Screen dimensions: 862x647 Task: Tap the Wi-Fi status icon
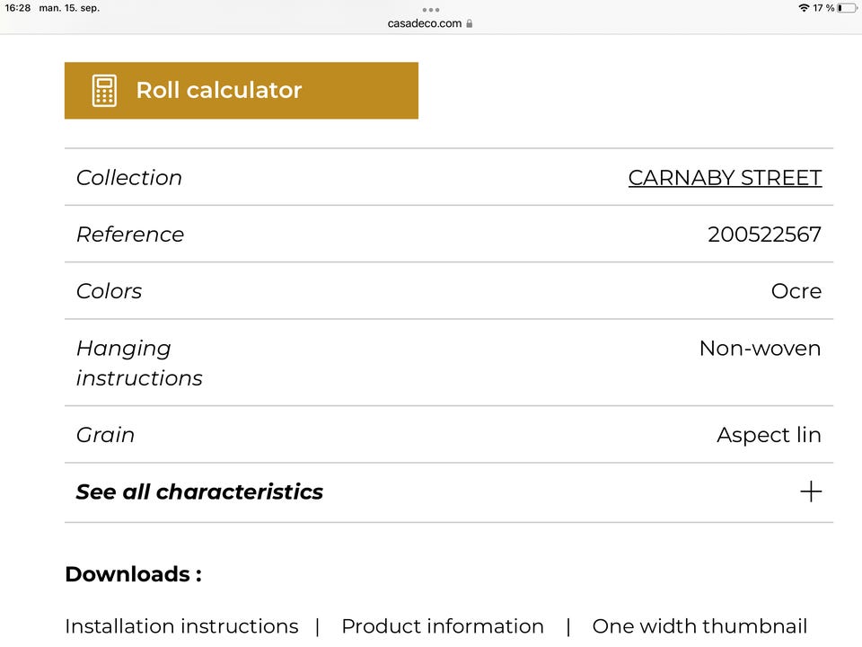(803, 8)
